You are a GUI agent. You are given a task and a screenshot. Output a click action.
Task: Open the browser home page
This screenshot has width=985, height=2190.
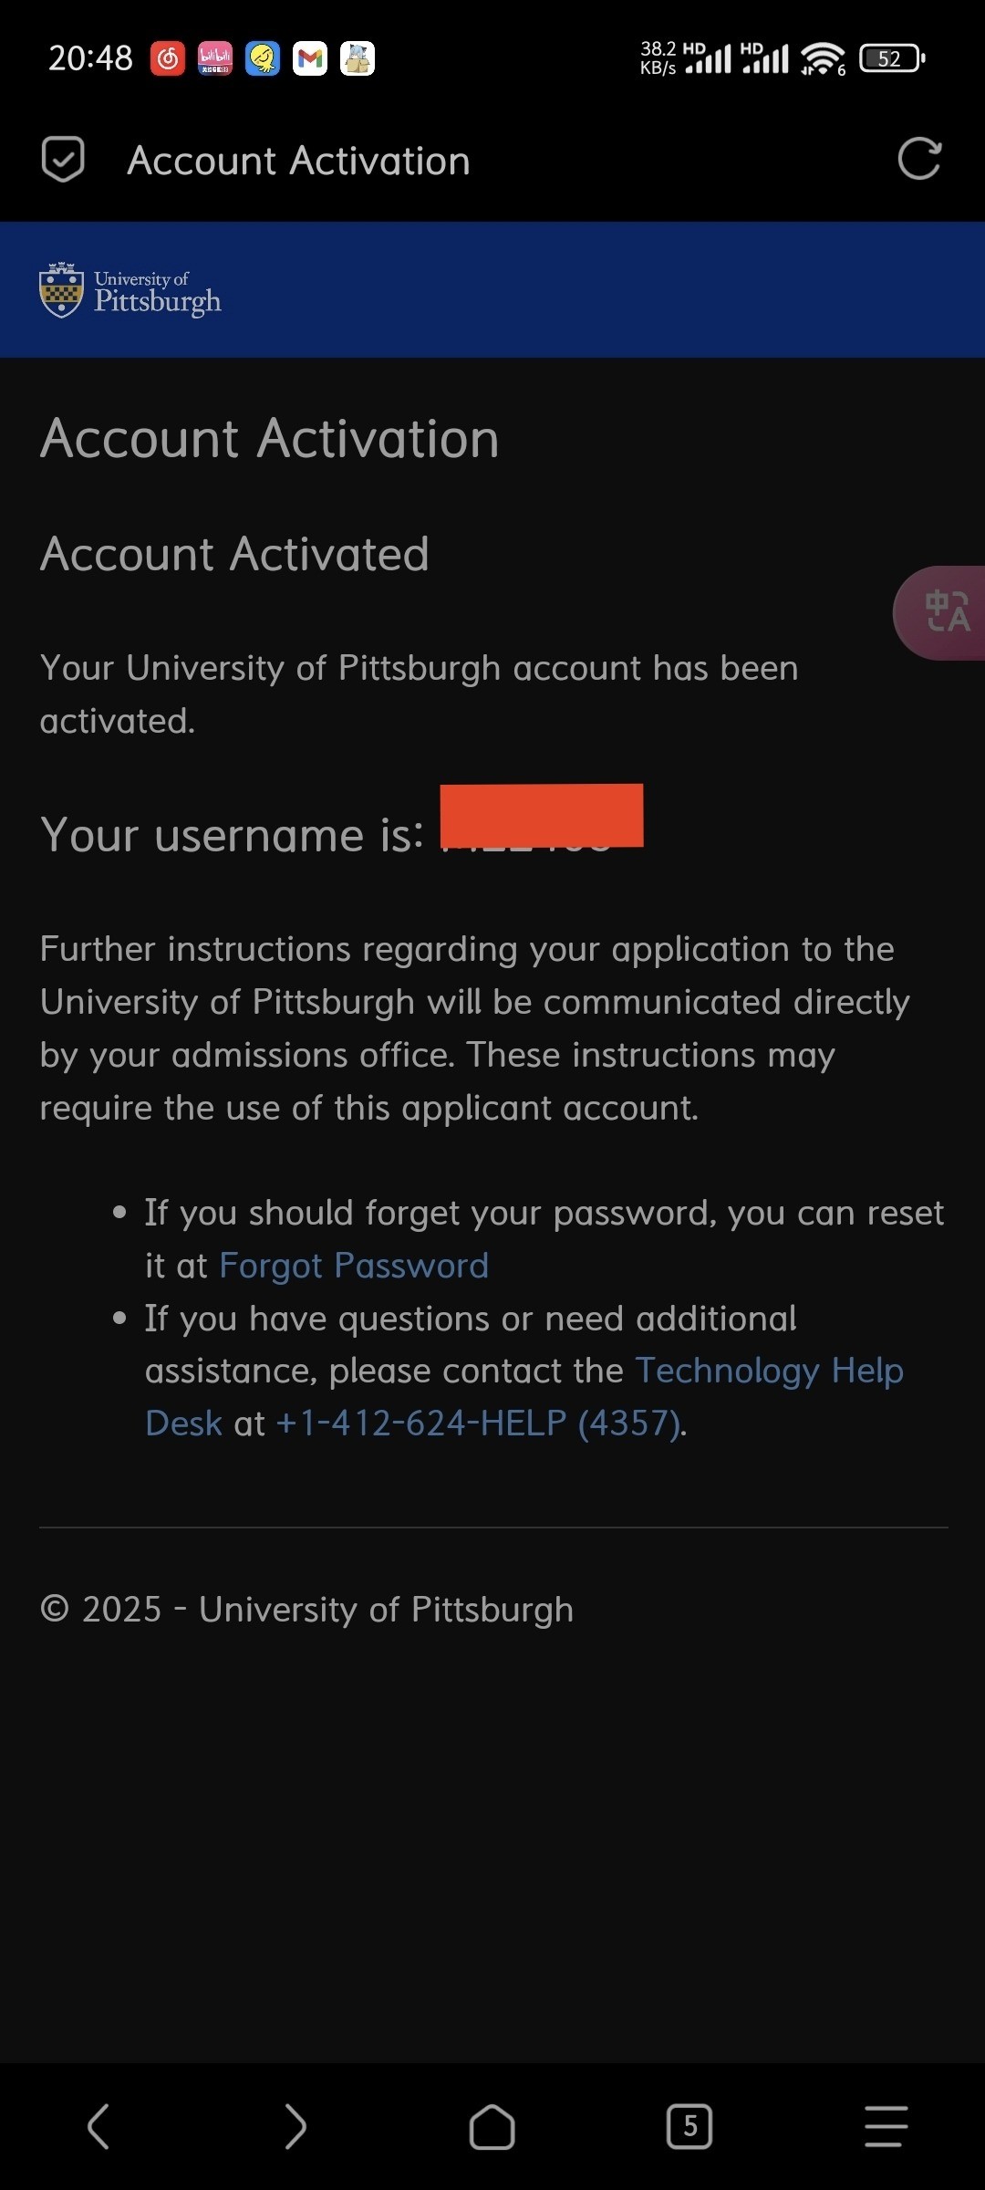(x=492, y=2126)
